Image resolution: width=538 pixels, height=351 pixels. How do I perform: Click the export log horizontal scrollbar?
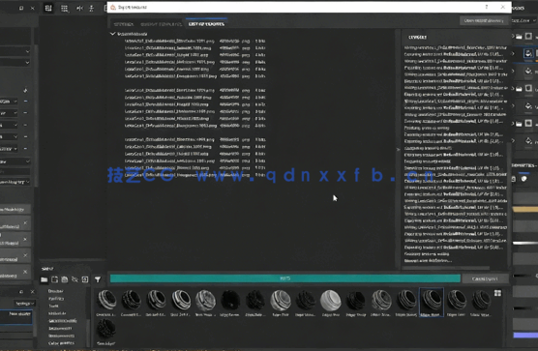click(x=446, y=268)
